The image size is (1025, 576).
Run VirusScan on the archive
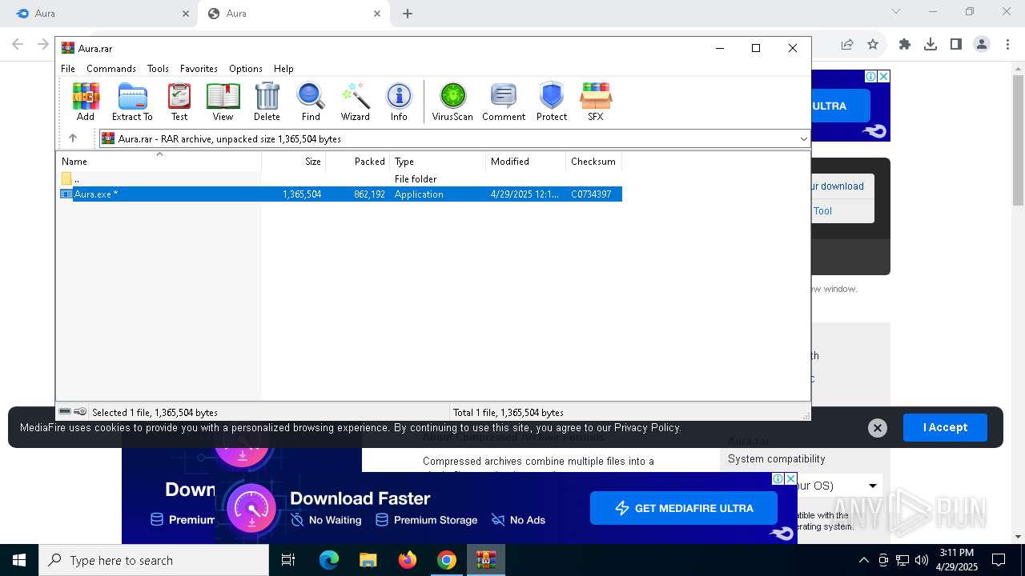(x=452, y=102)
